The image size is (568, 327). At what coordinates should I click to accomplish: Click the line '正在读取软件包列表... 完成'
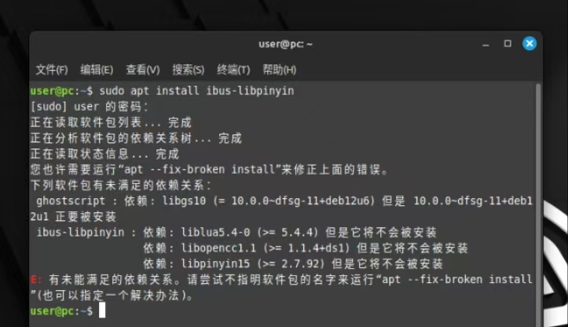pyautogui.click(x=111, y=123)
